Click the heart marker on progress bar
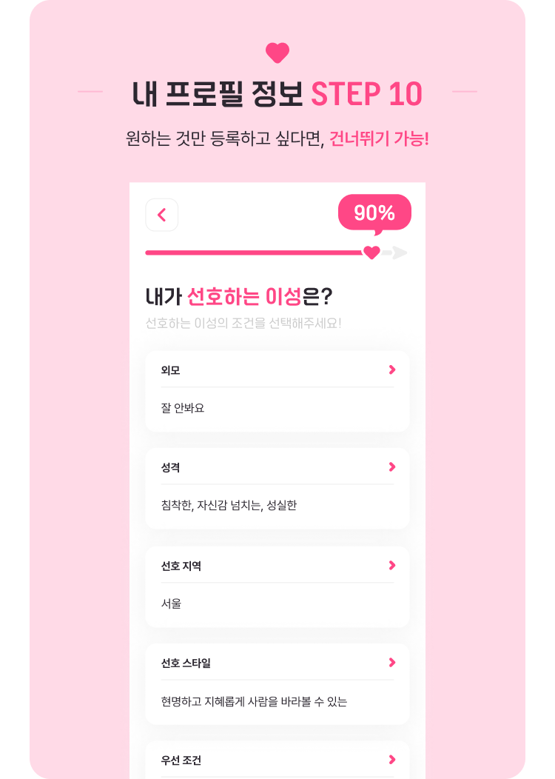The image size is (555, 779). point(371,253)
